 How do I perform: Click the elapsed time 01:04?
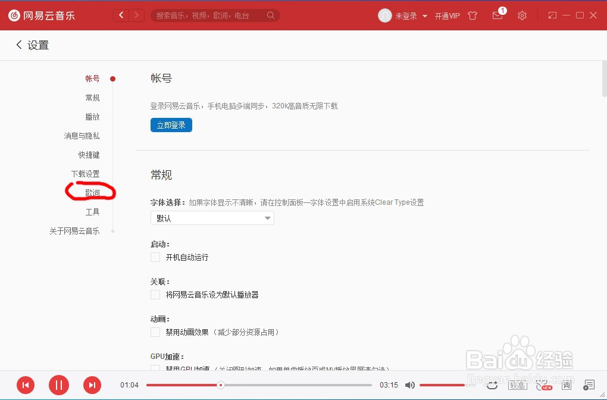point(129,385)
